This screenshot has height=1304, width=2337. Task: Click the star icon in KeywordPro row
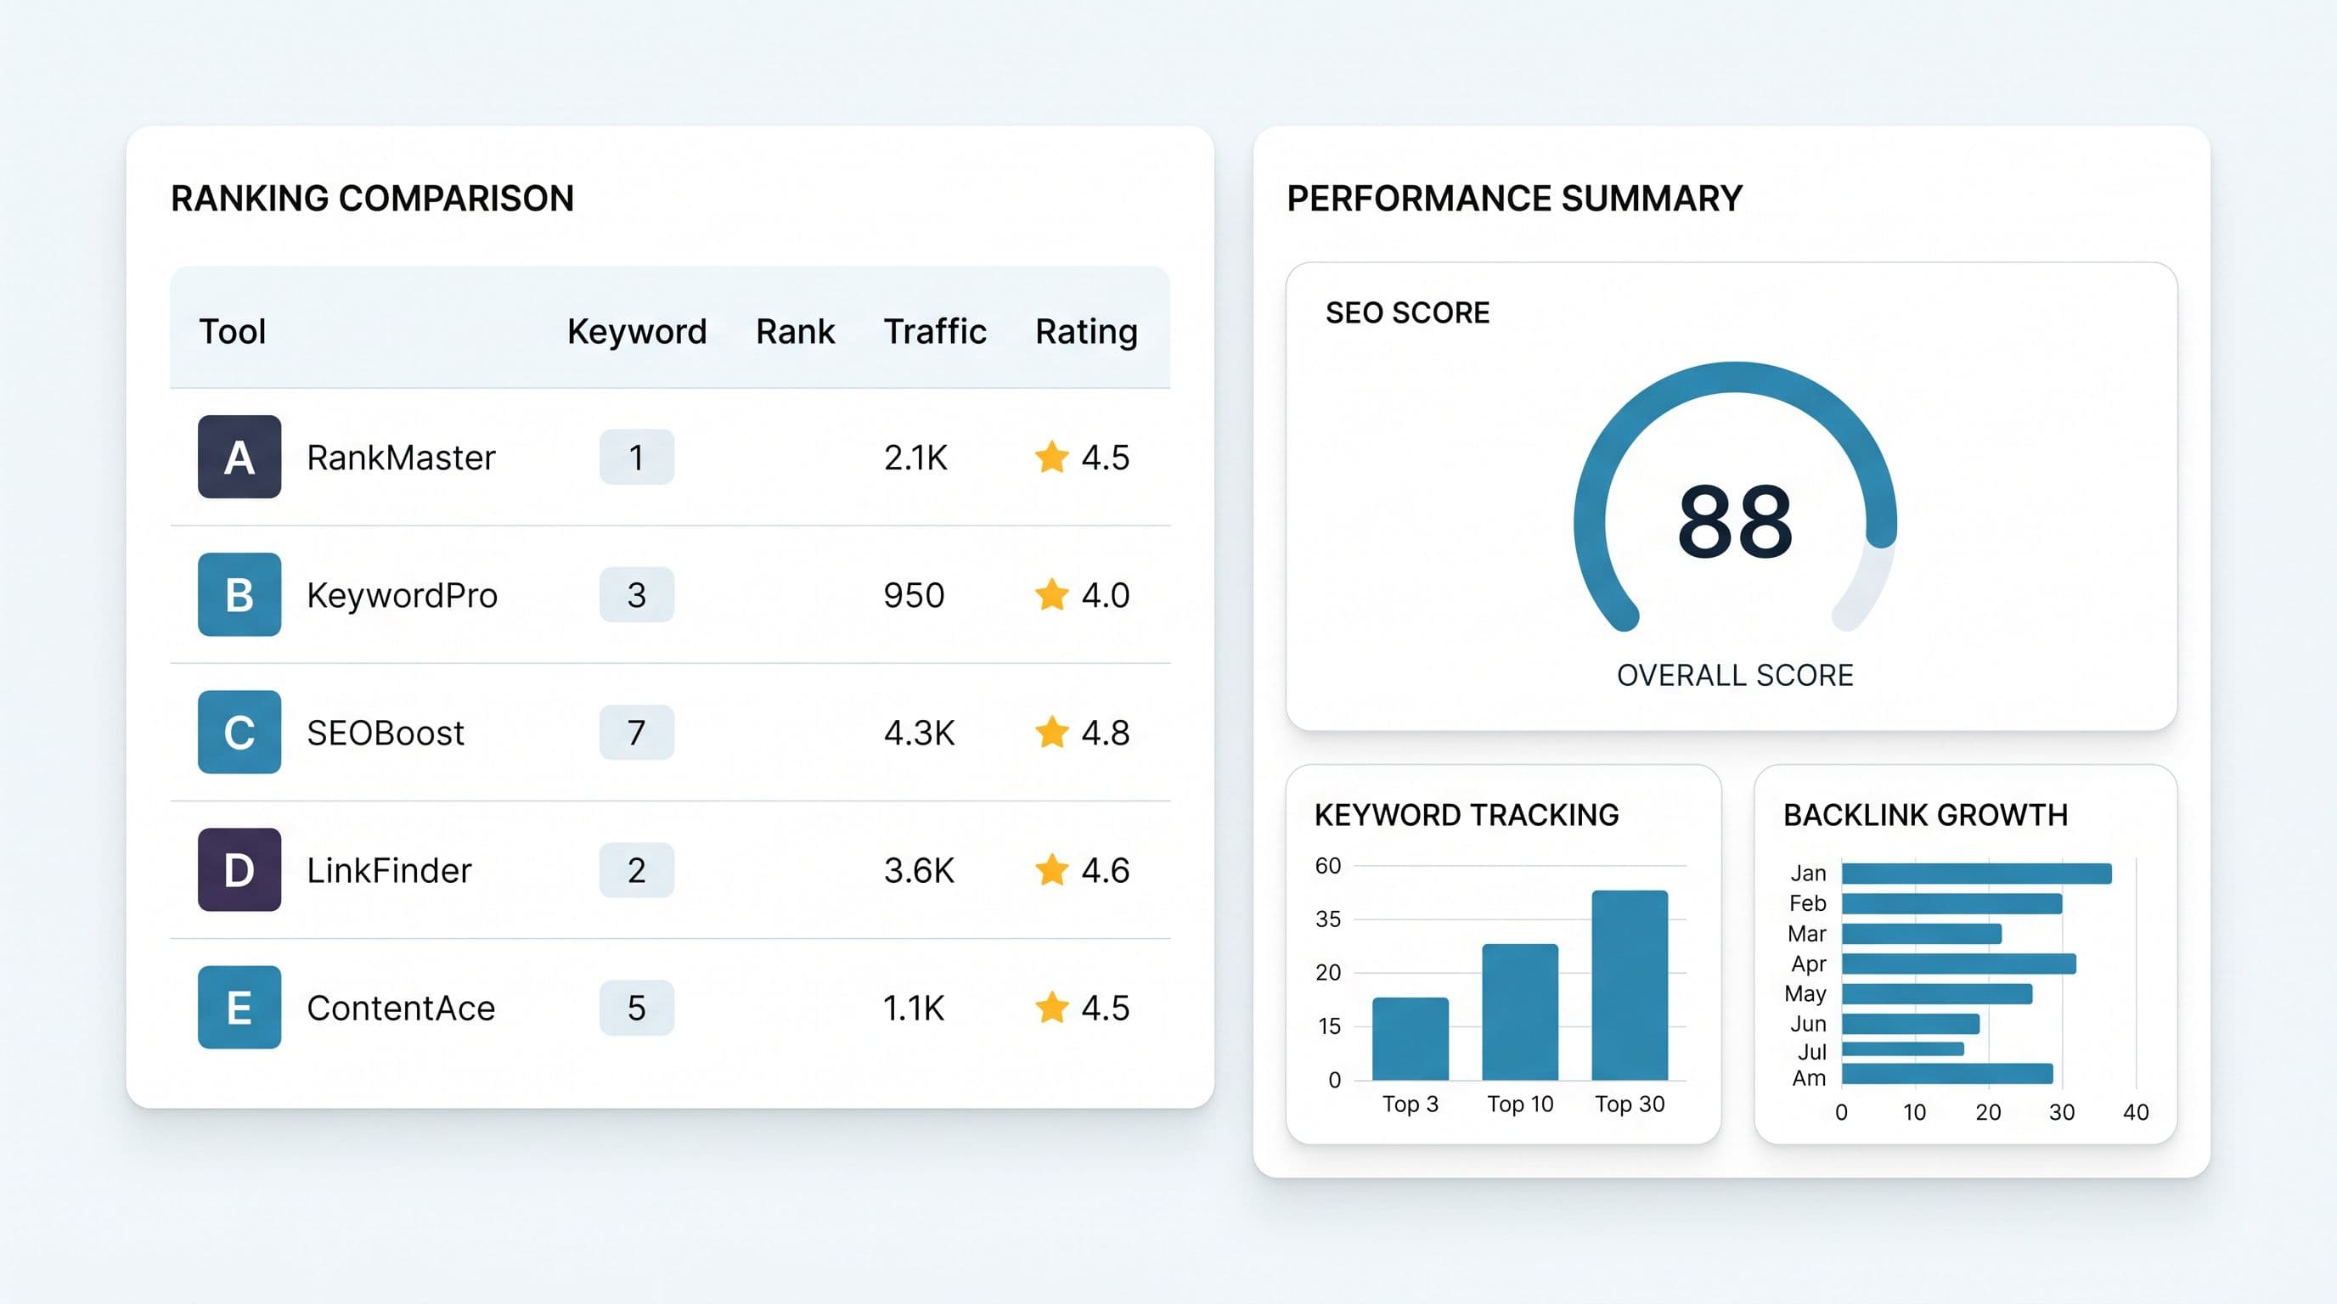1051,594
